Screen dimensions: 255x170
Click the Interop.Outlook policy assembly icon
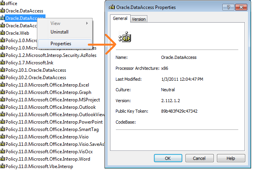(x=2, y=107)
